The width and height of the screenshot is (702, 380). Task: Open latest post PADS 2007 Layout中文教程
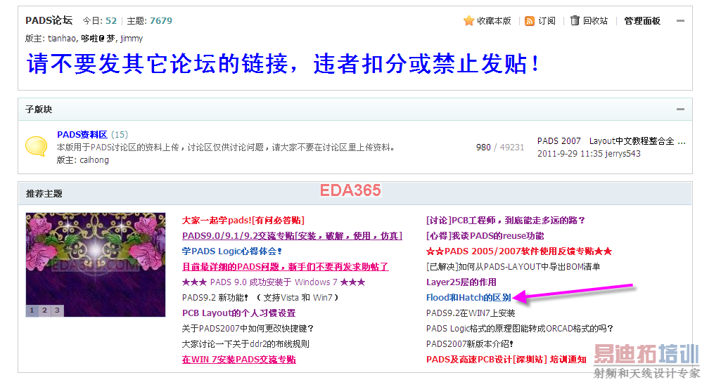point(611,141)
